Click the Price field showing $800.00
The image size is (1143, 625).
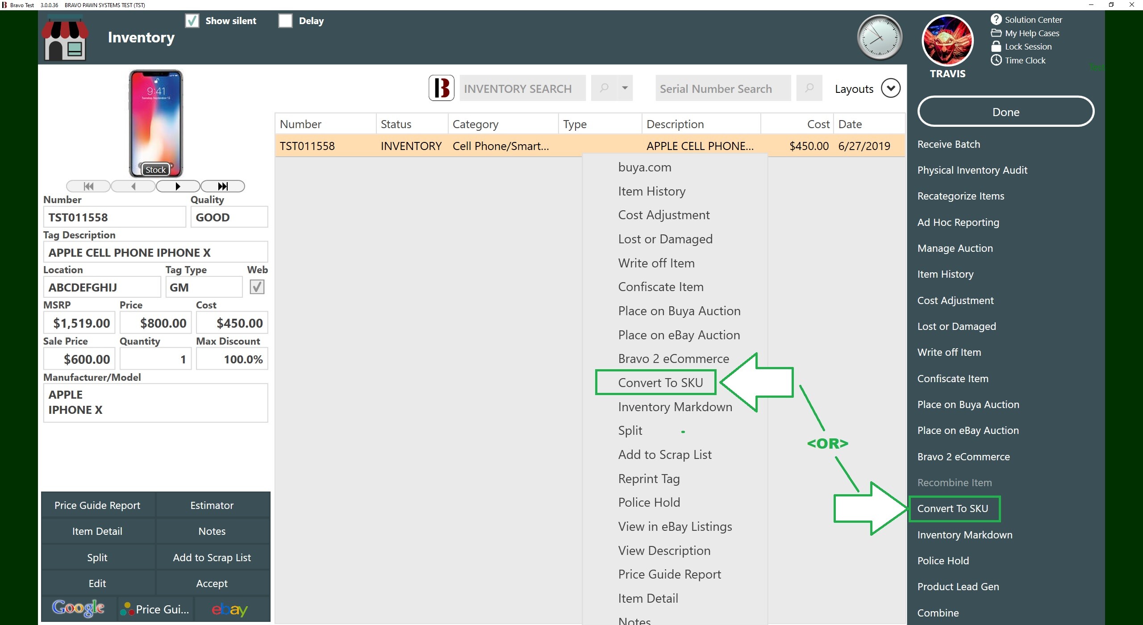coord(155,323)
